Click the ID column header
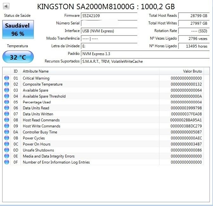 (x=16, y=71)
